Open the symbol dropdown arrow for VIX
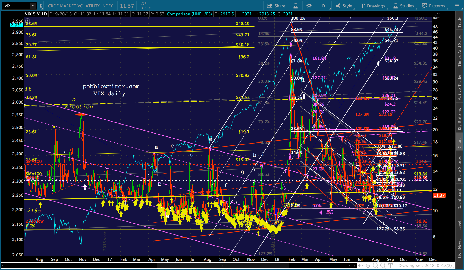 [33, 6]
